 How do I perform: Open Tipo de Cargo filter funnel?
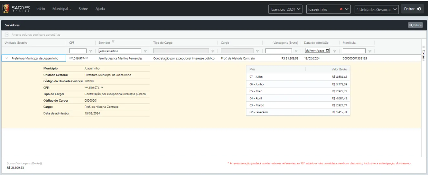pyautogui.click(x=213, y=51)
